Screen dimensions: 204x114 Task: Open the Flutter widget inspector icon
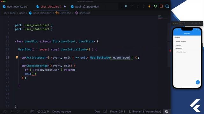click(x=167, y=6)
